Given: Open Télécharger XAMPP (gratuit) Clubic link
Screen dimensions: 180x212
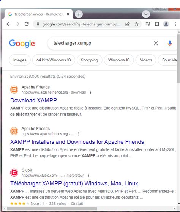Looking at the screenshot, I should (x=74, y=184).
